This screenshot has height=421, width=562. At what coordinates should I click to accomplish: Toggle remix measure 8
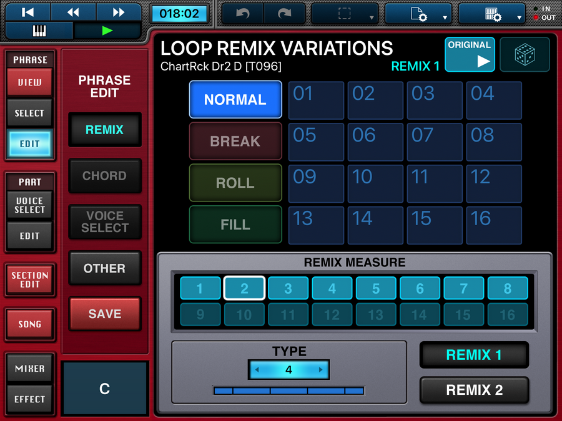[508, 289]
